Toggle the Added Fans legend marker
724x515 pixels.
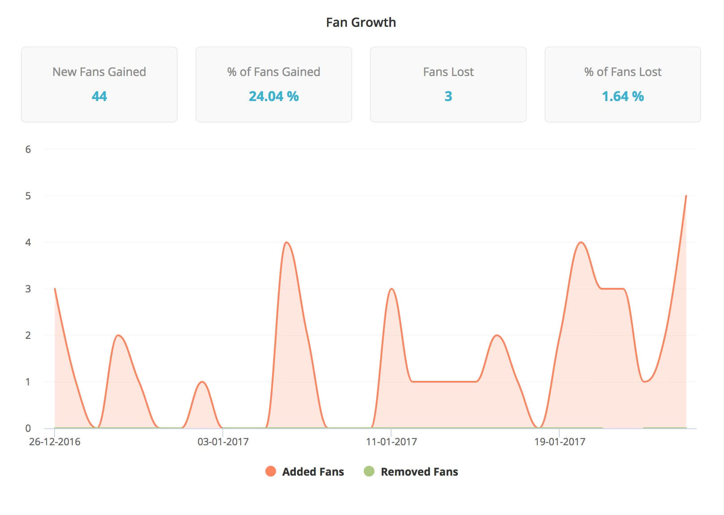point(270,471)
